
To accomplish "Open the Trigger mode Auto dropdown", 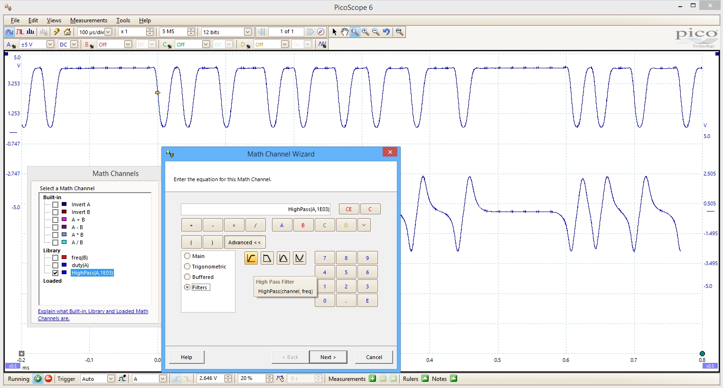I will tap(111, 379).
